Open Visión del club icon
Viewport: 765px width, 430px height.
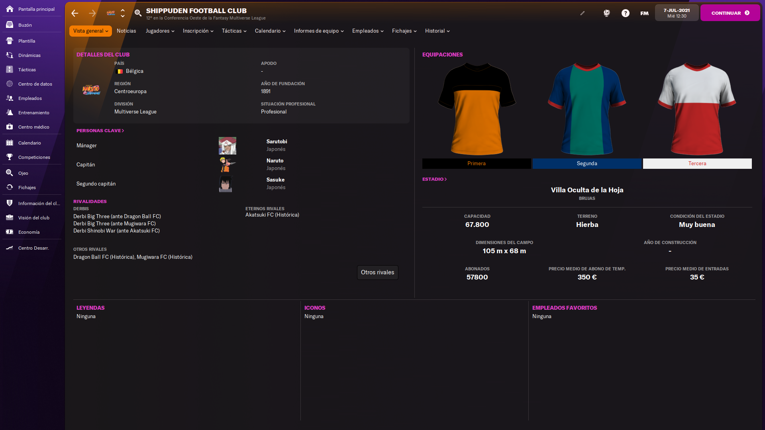tap(10, 217)
